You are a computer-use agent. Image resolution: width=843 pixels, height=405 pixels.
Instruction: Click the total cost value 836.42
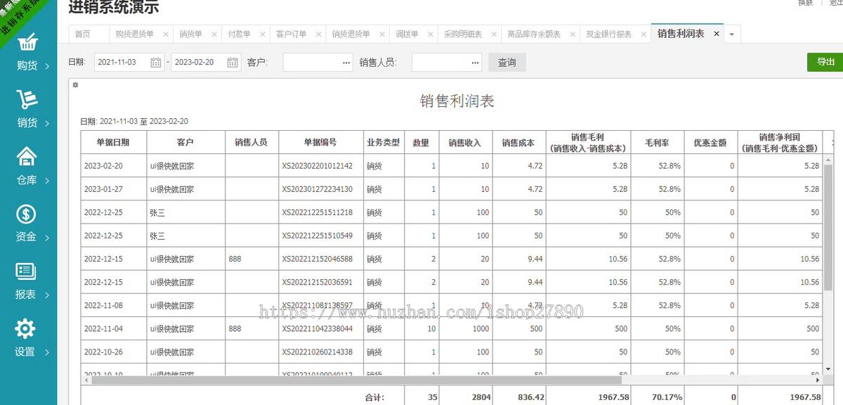click(531, 397)
